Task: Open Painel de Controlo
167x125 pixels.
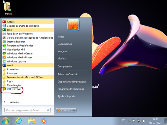Action: [x=68, y=74]
